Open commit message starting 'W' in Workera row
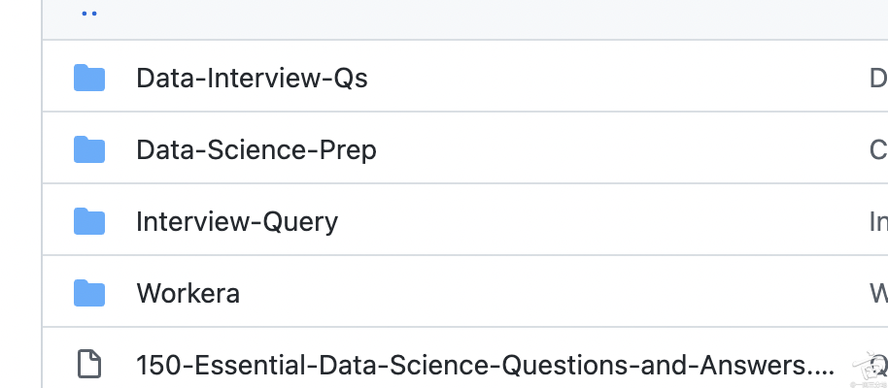 point(878,293)
